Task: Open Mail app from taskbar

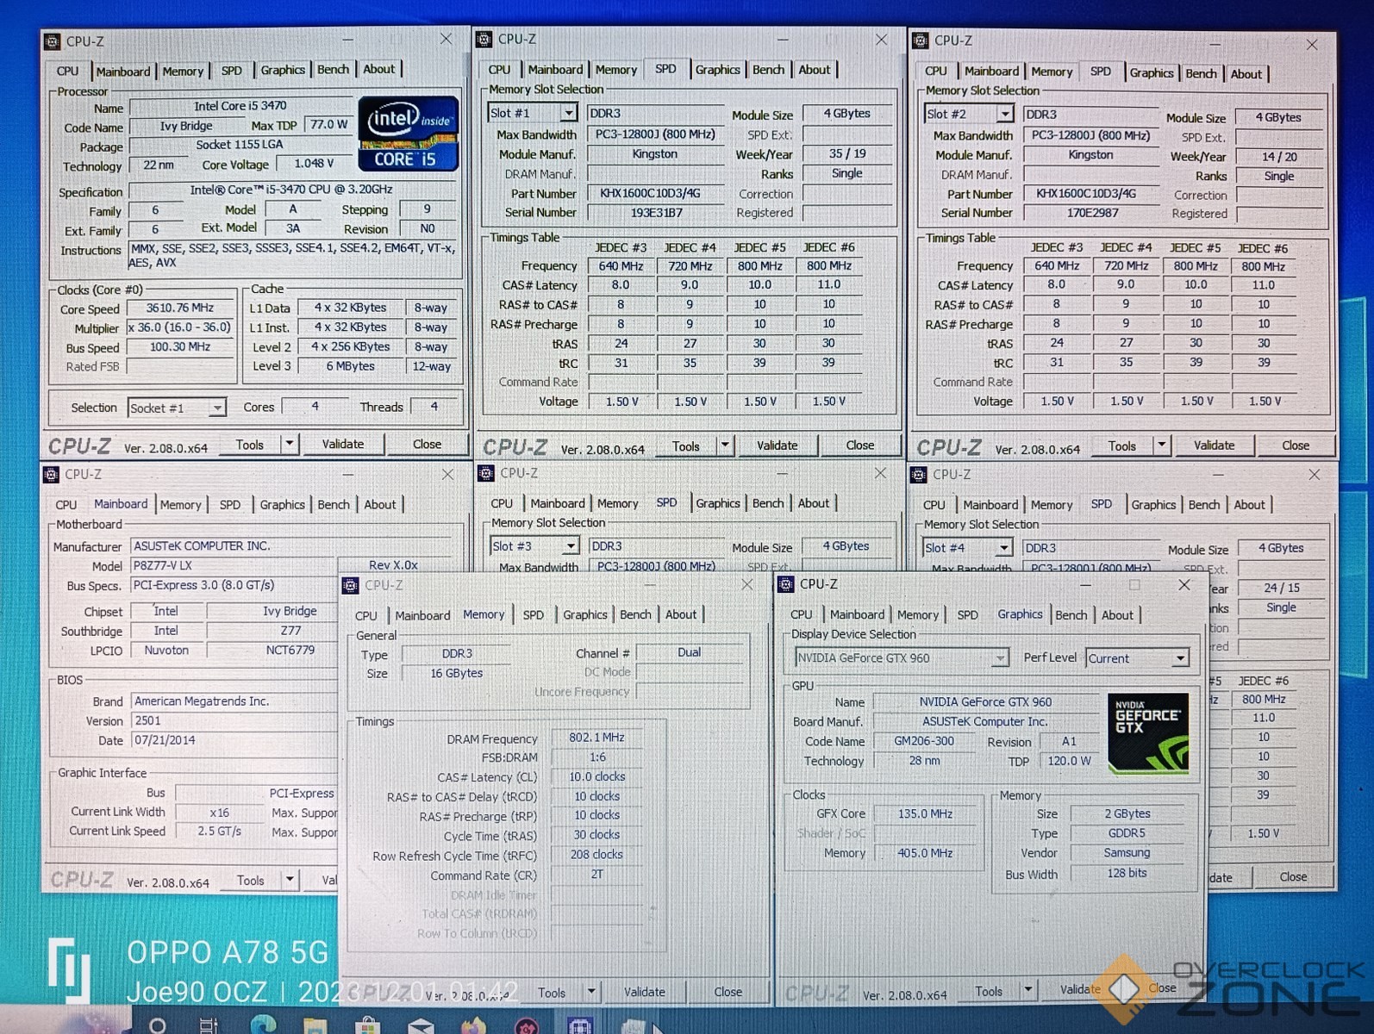Action: [x=421, y=1025]
